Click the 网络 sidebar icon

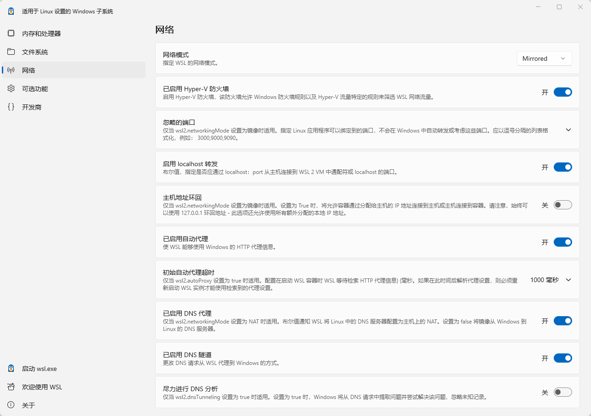pyautogui.click(x=11, y=70)
